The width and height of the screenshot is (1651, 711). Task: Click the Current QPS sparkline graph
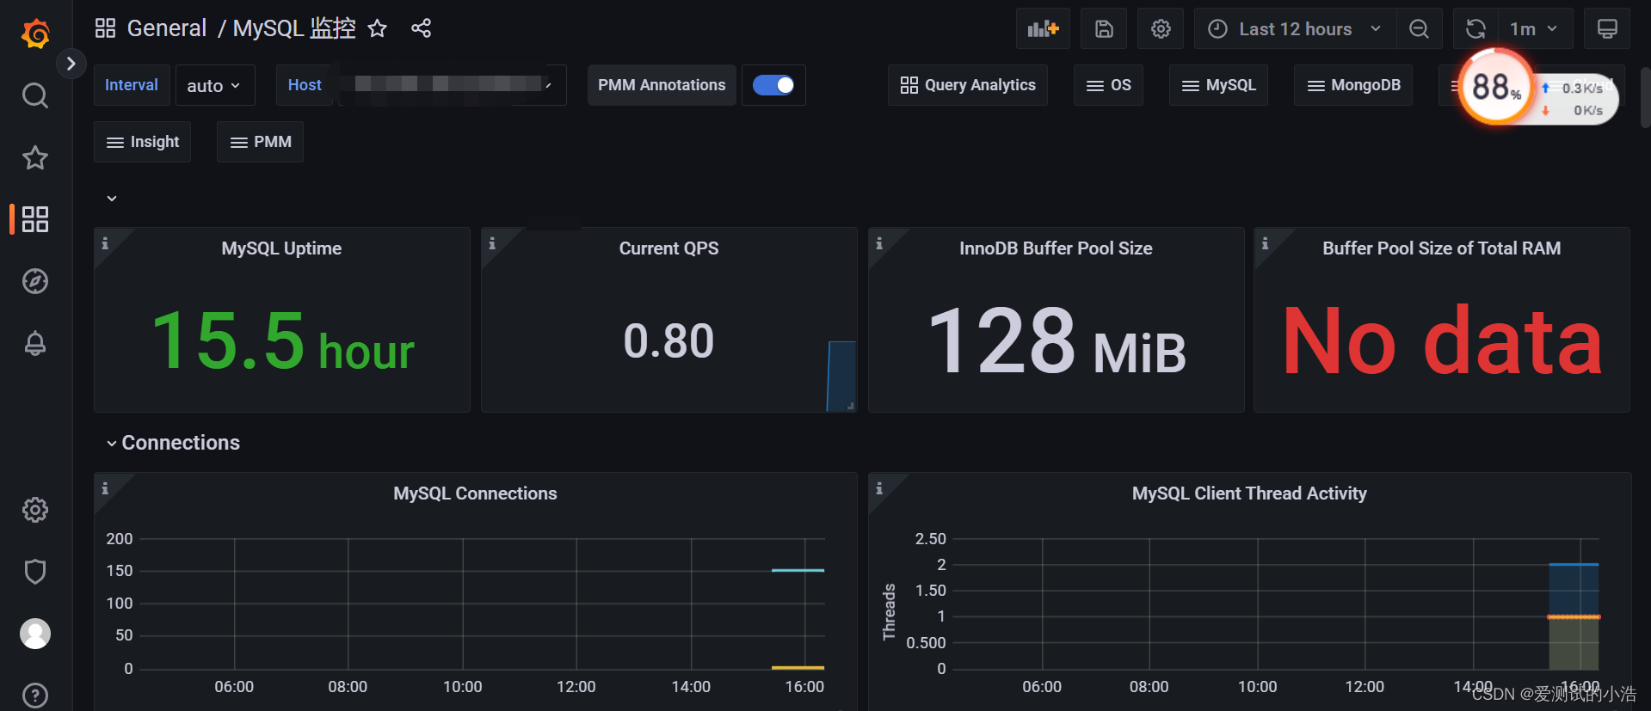(x=841, y=376)
